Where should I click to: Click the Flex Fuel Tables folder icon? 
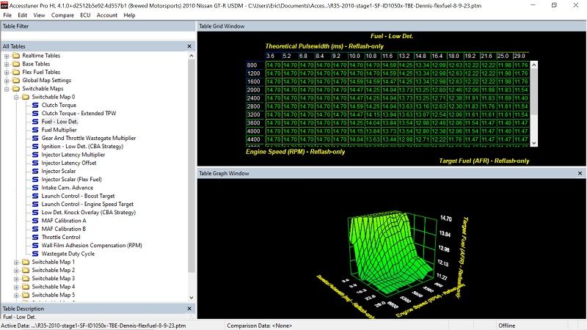point(15,72)
